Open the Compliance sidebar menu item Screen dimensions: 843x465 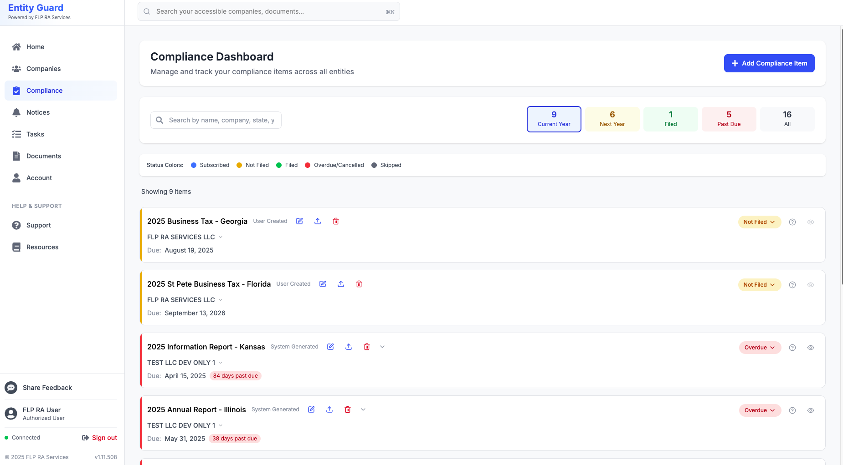click(61, 91)
